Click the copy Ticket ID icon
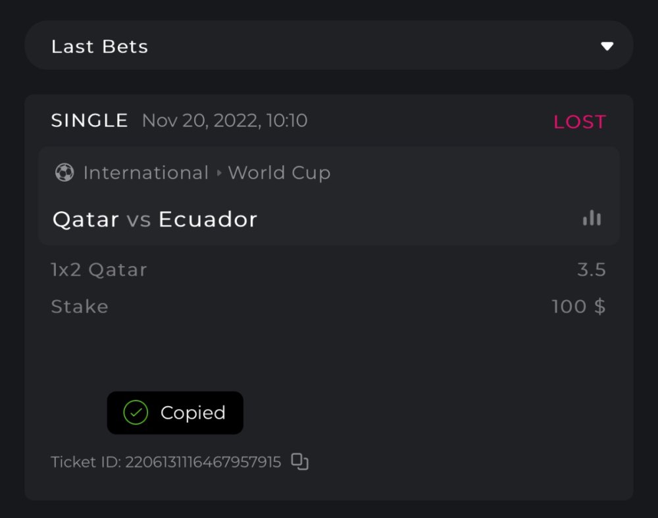This screenshot has height=518, width=658. click(x=300, y=462)
